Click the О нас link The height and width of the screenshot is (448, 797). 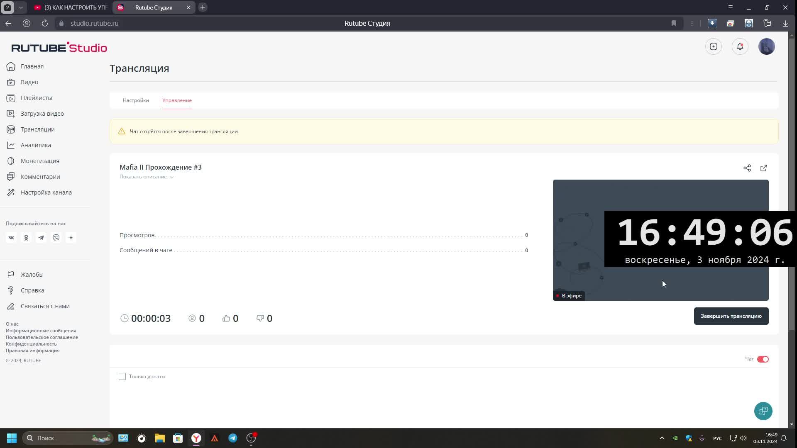[x=12, y=324]
